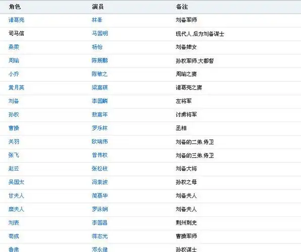Open the 张飞 character link

[x=14, y=155]
